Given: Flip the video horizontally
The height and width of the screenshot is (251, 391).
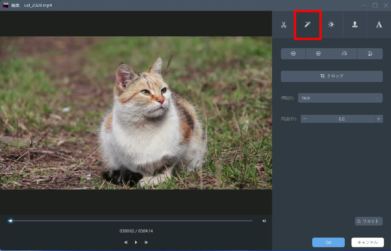Looking at the screenshot, I should click(344, 54).
